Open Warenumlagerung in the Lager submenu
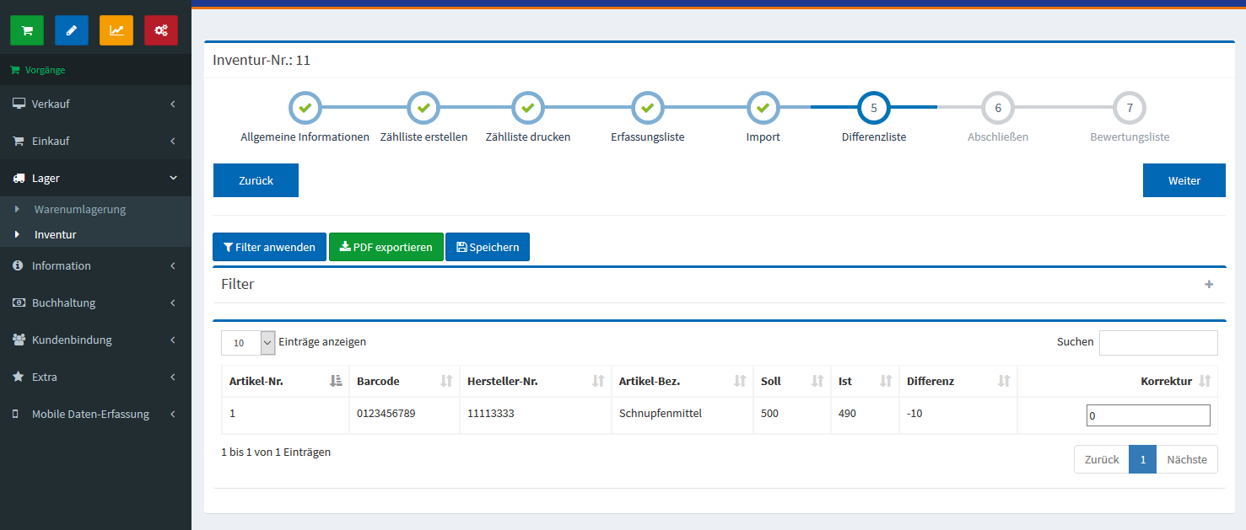Viewport: 1246px width, 530px height. 80,209
